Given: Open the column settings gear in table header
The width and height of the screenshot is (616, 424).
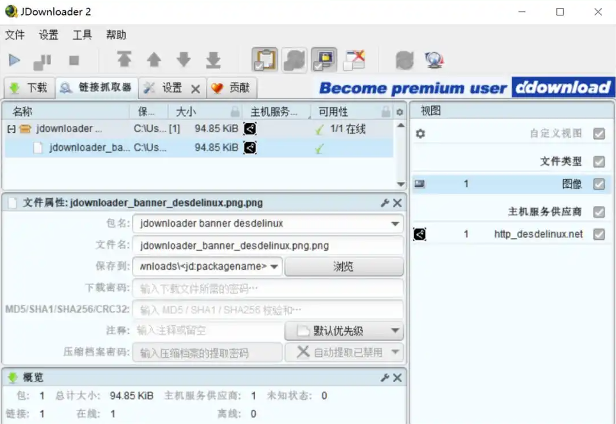Looking at the screenshot, I should (x=400, y=112).
